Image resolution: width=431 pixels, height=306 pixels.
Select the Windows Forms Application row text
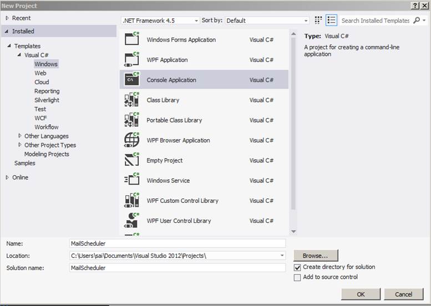(x=181, y=40)
